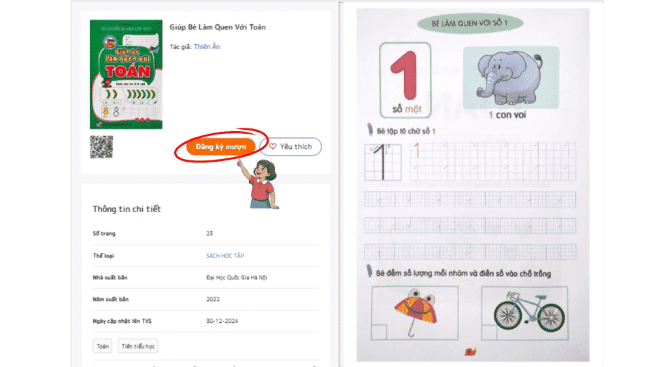Open the SÁCH HỌC TẬP category link
The image size is (653, 367).
click(x=225, y=256)
